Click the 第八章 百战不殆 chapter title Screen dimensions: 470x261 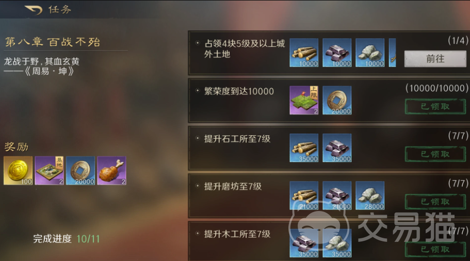53,42
